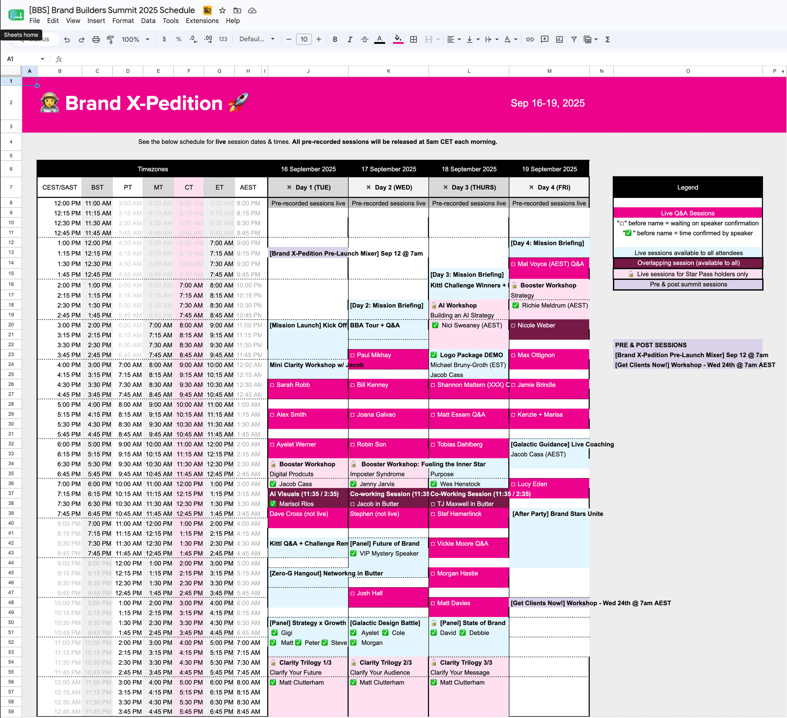Toggle bold formatting

[x=335, y=39]
